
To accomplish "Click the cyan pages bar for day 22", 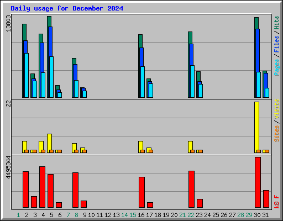I will pyautogui.click(x=192, y=81).
